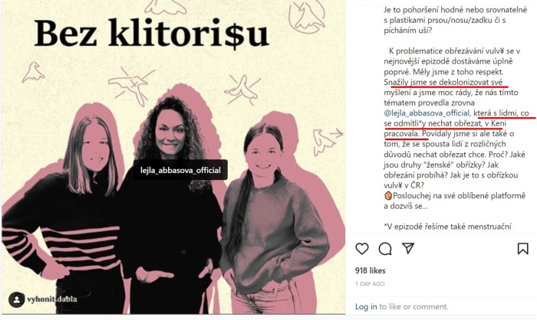The height and width of the screenshot is (320, 537).
Task: Open the vyhonit.dabla account name
Action: coord(52,299)
